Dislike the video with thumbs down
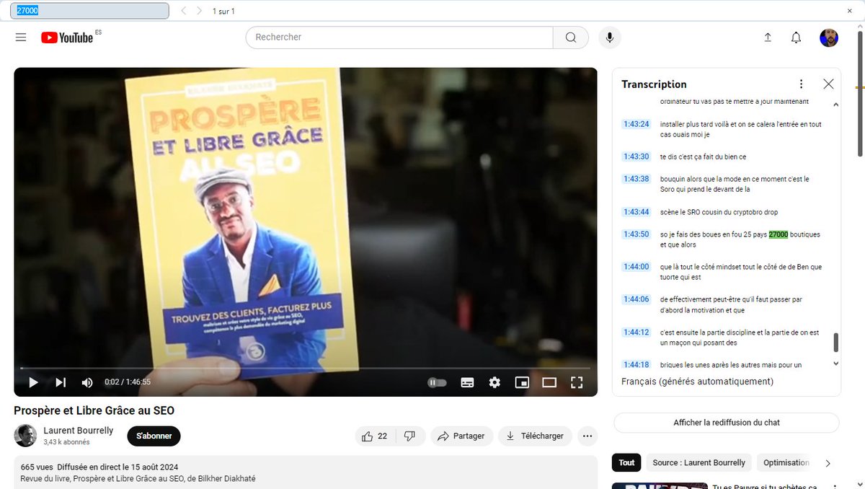 409,436
